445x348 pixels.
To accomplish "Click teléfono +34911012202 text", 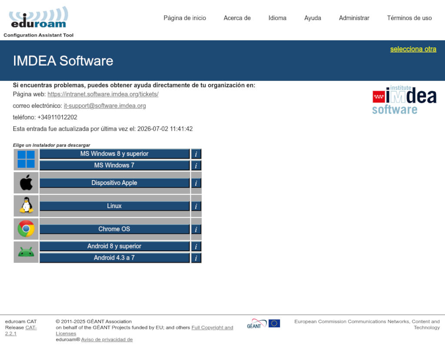I will (45, 117).
